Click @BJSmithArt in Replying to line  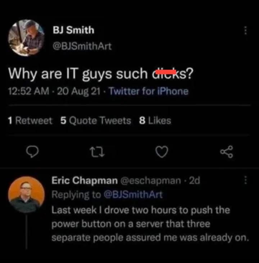click(133, 195)
